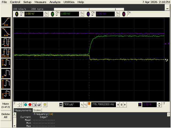171x128 pixels.
Task: Click the up-arrow icon right of the trigger stepper
Action: tap(164, 103)
